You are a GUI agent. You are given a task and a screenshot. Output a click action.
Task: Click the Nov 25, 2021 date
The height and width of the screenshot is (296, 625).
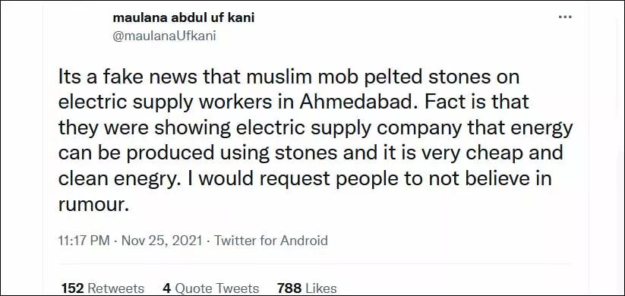[162, 241]
